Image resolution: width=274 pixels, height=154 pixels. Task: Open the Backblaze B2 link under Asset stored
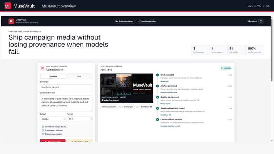point(166,115)
